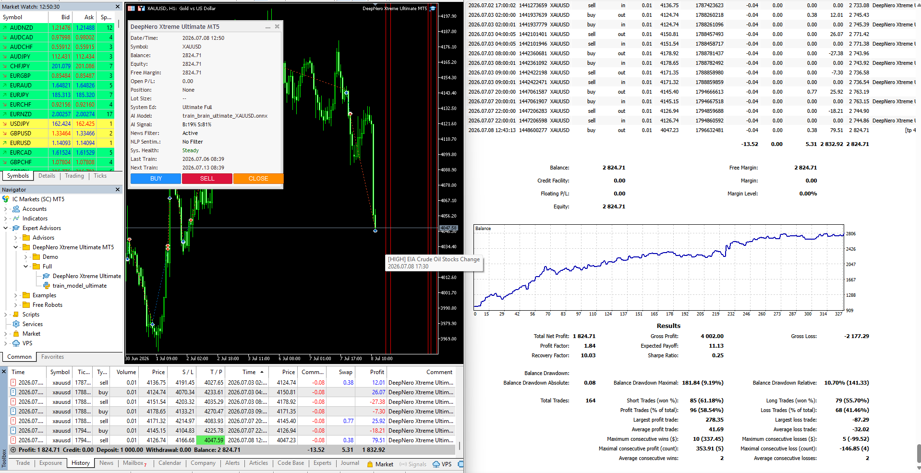
Task: Click the Toolbox history list scrollbar
Action: tap(460, 446)
